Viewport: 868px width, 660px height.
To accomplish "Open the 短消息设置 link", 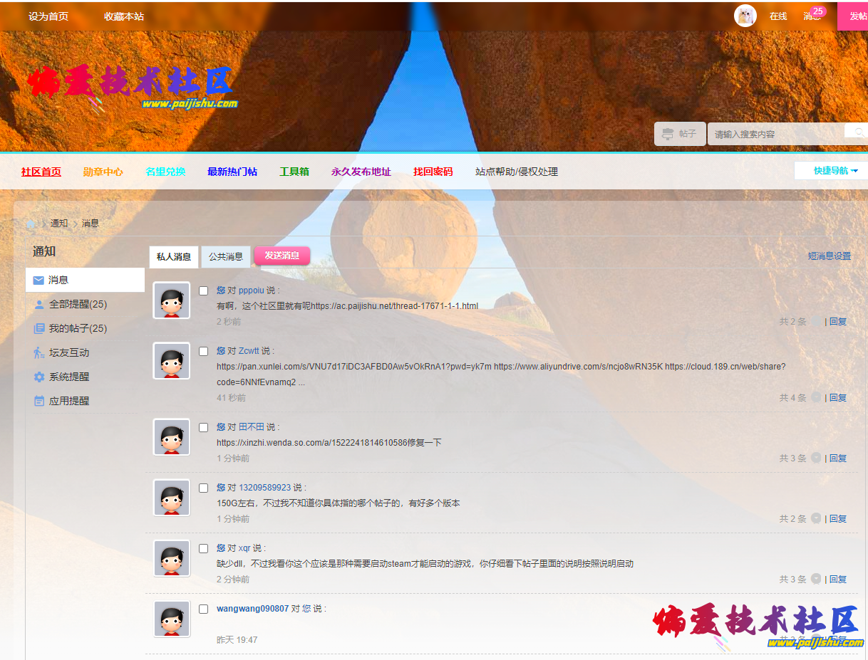I will [x=829, y=255].
